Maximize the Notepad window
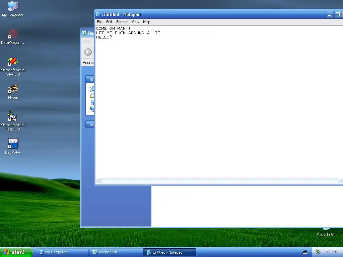Image resolution: width=343 pixels, height=257 pixels. [x=338, y=14]
